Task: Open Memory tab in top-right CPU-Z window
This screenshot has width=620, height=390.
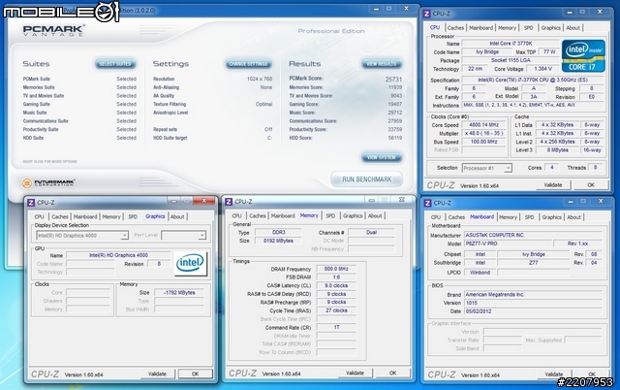Action: [507, 28]
